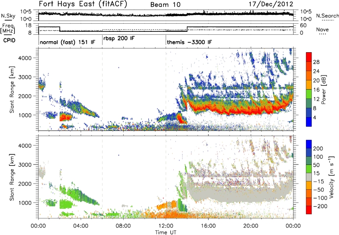Click the 'themis -3300 IF' text
339x235 pixels.
(x=189, y=42)
